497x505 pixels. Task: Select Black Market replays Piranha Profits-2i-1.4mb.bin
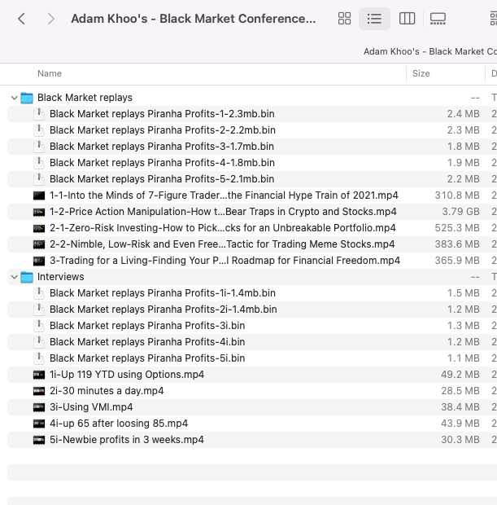252,310
